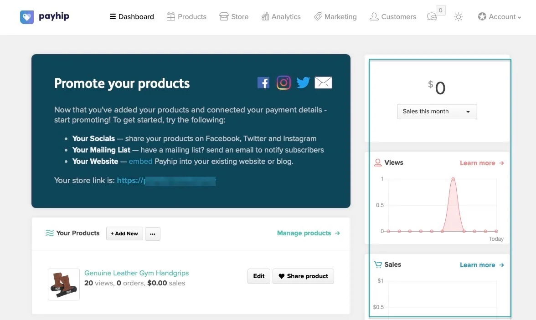Open the Analytics menu

point(281,17)
